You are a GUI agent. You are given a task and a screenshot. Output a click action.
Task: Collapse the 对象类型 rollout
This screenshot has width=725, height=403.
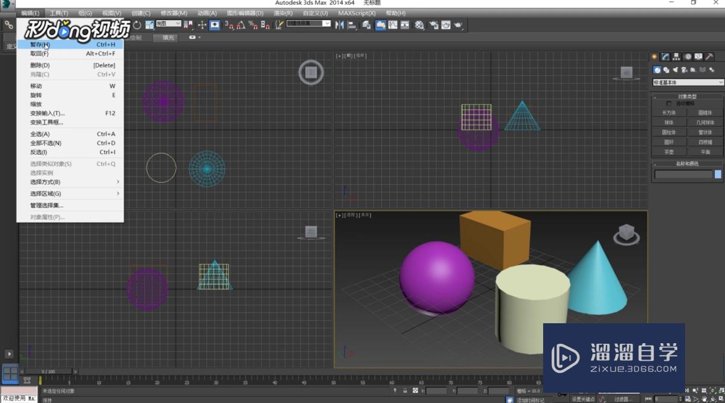[687, 97]
